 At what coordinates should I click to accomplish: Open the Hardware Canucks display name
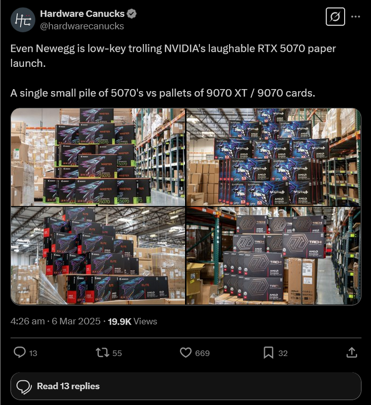point(82,14)
